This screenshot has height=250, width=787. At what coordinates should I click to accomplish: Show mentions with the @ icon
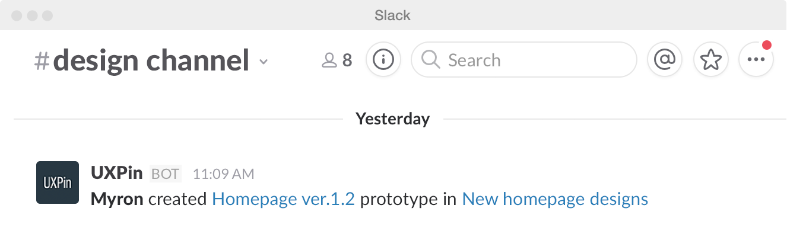click(665, 60)
